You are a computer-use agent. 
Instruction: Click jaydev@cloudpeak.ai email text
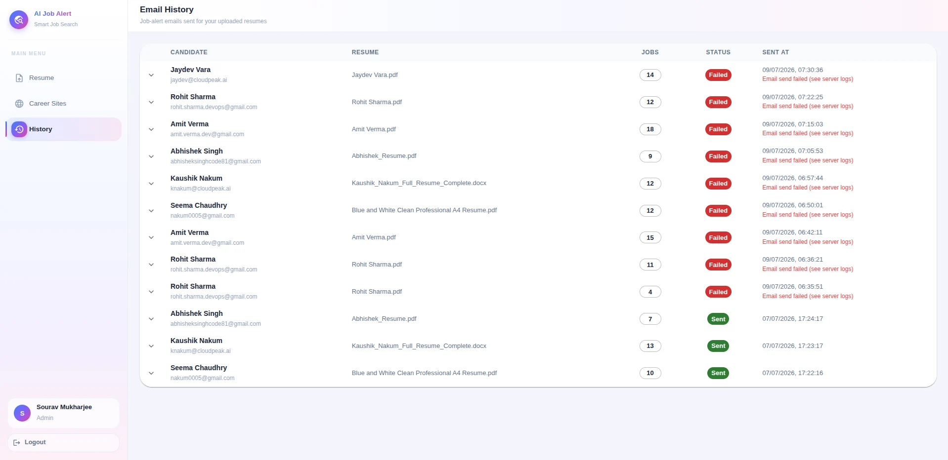[x=199, y=80]
